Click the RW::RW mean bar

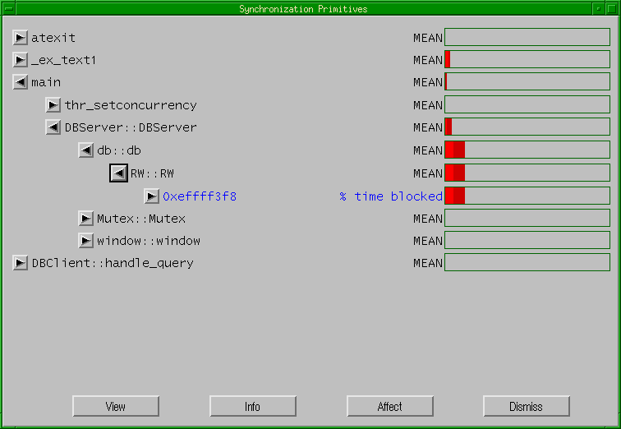pyautogui.click(x=527, y=173)
